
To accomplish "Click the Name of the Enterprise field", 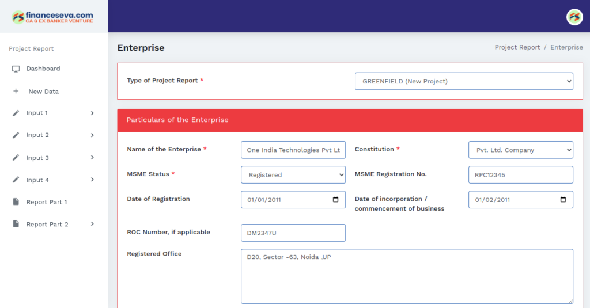I will pyautogui.click(x=293, y=150).
